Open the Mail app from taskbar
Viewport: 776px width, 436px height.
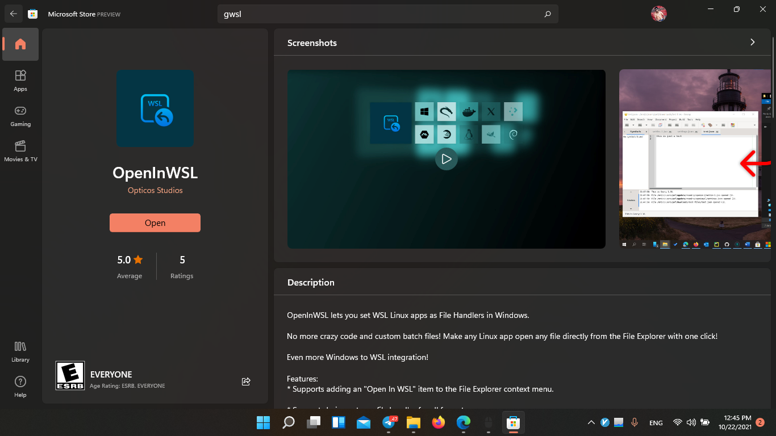click(x=364, y=422)
